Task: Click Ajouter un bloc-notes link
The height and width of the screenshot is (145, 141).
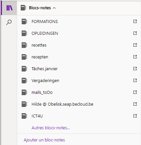Action: click(x=44, y=140)
